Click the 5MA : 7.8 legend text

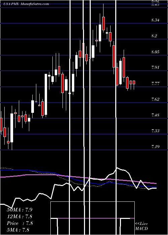pyautogui.click(x=18, y=230)
